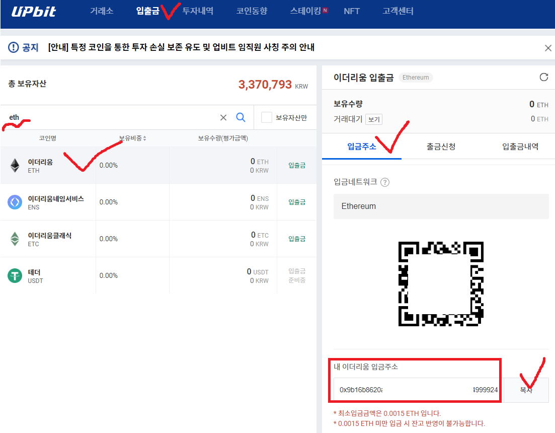Screen dimensions: 555x433
Task: Click the Ethereum 입금네트워크 field
Action: coord(441,206)
